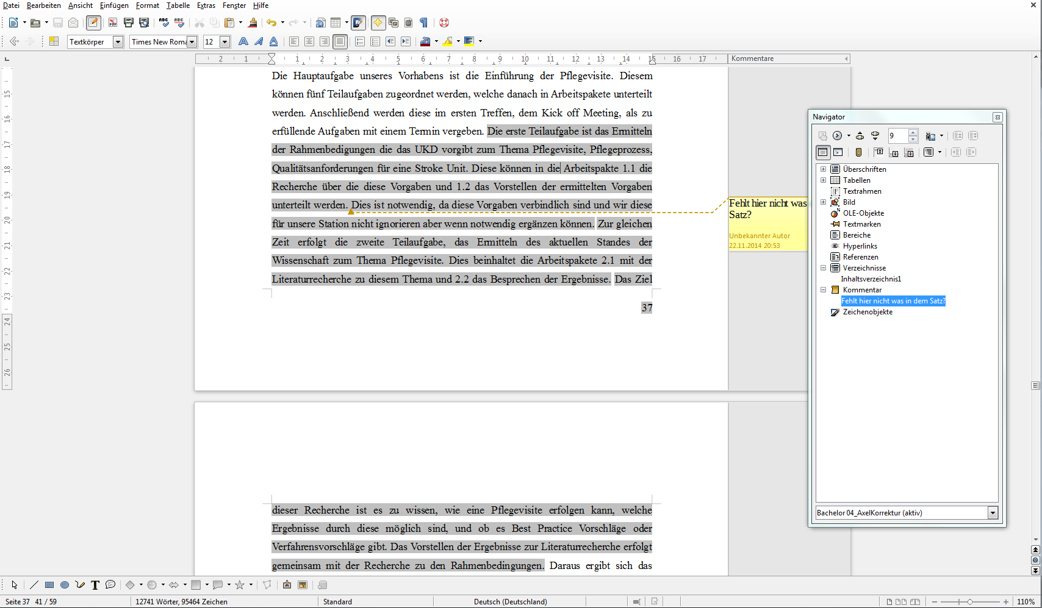
Task: Toggle Justified alignment button
Action: (340, 41)
